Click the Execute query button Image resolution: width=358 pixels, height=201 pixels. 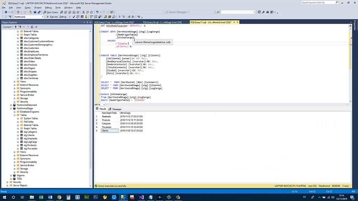pos(52,17)
